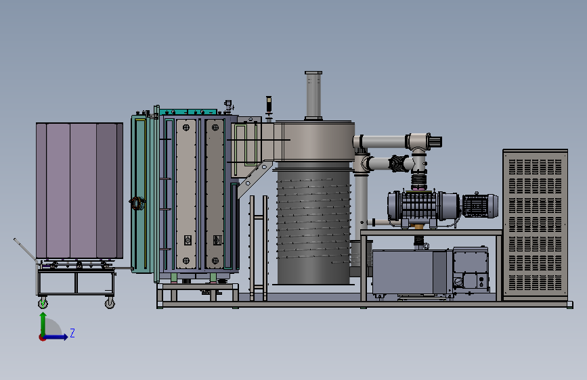Click the round viewport on the green door
This screenshot has width=587, height=380.
[137, 203]
